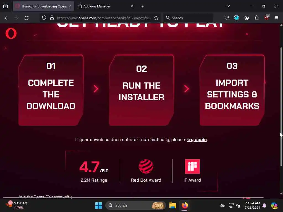Open the NASDAQ widget on taskbar

(x=17, y=205)
